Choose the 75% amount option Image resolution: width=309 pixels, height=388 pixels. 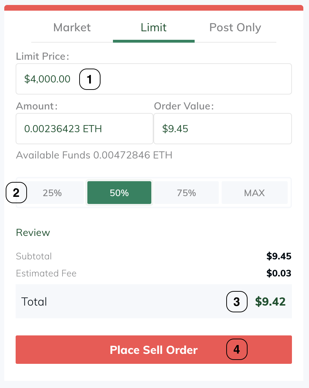tap(186, 193)
